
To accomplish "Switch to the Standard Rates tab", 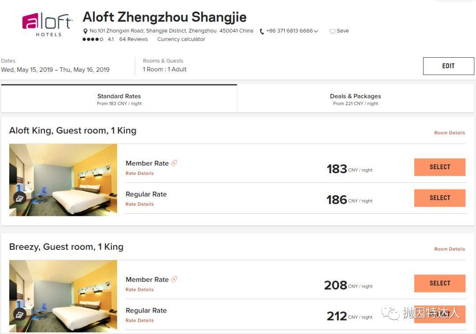I will pos(119,99).
